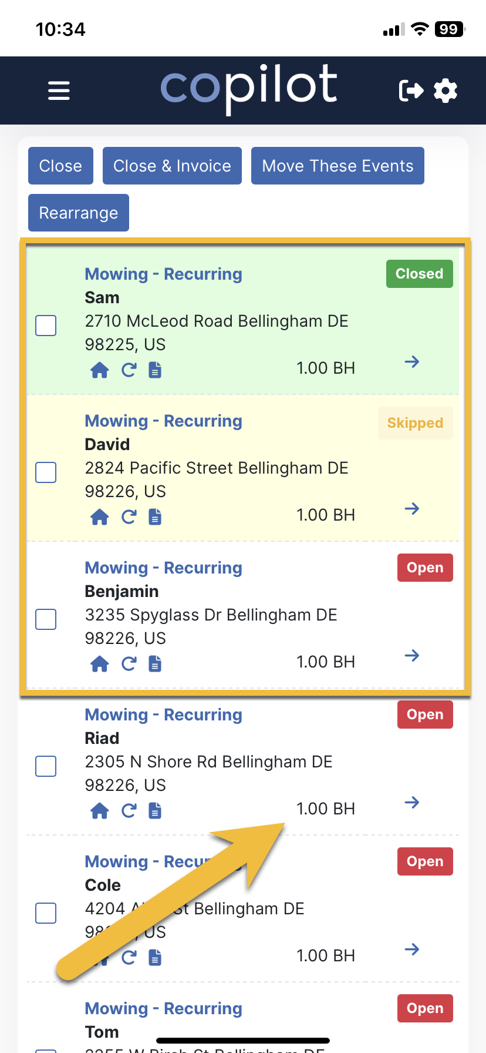Open document icon on Benjamin's event
The width and height of the screenshot is (486, 1053).
point(155,664)
